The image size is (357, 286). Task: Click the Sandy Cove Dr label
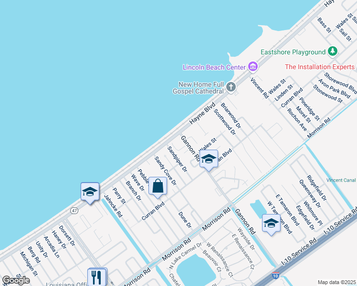165,171
